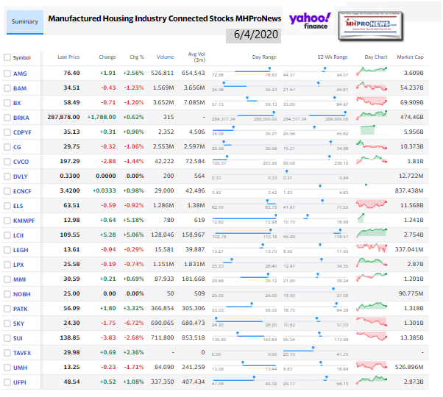Viewport: 443px width, 397px height.
Task: Sort by the Last Price column header
Action: 68,57
